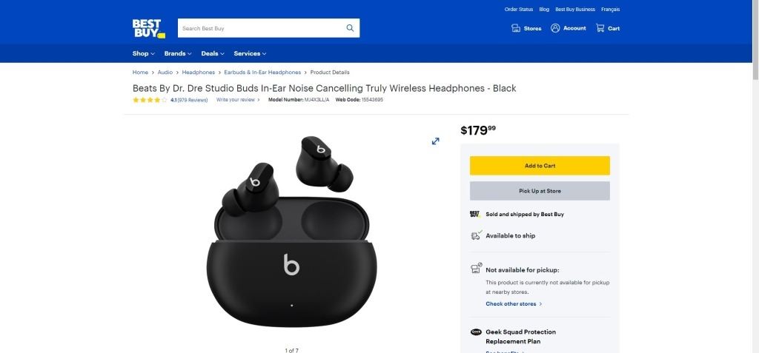Click the page vertical scrollbar

pyautogui.click(x=755, y=176)
